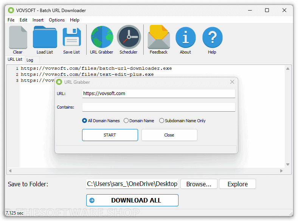
Task: Click the batch-url-downloader.exe URL line
Action: coord(96,68)
